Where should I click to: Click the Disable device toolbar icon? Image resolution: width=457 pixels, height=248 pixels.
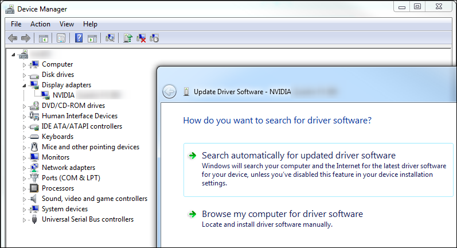click(x=154, y=38)
